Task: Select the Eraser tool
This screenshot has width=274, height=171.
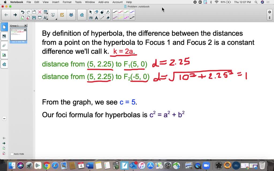Action: point(108,18)
